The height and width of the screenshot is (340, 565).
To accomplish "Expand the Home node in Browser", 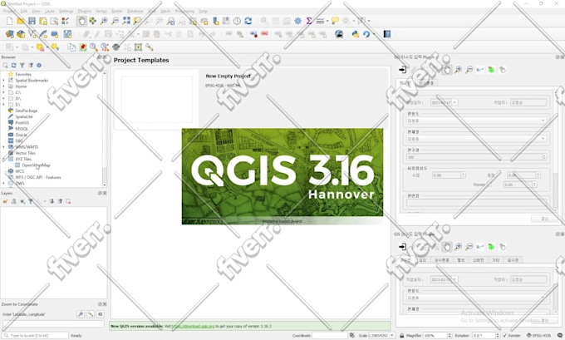I will point(3,86).
